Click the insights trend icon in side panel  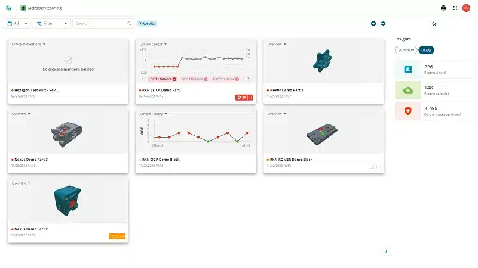coord(435,24)
